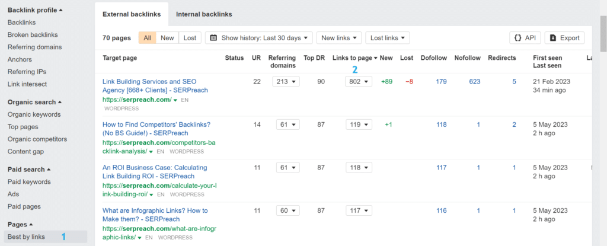Click the Export button

[564, 38]
